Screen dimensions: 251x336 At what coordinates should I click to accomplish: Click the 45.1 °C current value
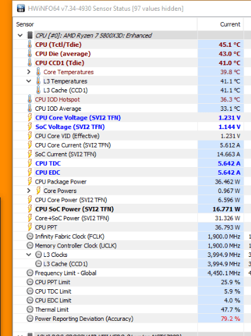(230, 44)
